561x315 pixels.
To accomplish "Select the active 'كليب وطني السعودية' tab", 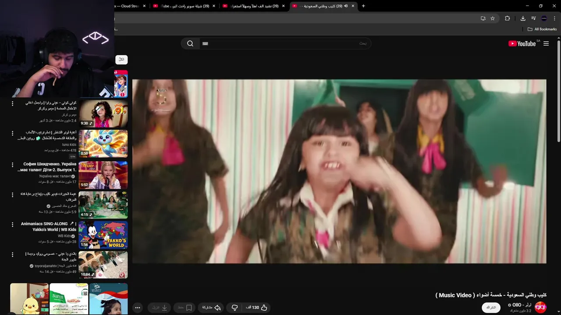I will [323, 6].
